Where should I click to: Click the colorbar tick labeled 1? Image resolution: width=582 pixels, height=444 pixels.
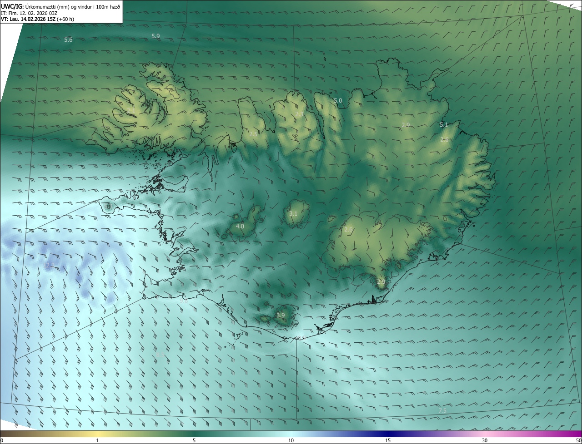[97, 440]
